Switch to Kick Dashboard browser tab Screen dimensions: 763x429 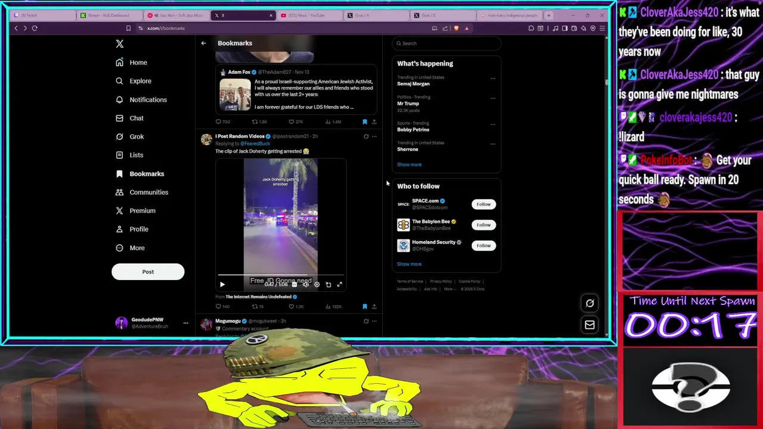point(109,15)
